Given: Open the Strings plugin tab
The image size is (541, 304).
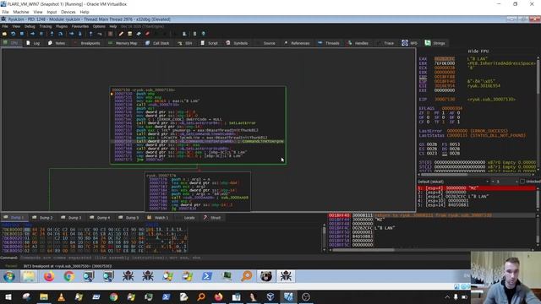Looking at the screenshot, I should pyautogui.click(x=434, y=43).
